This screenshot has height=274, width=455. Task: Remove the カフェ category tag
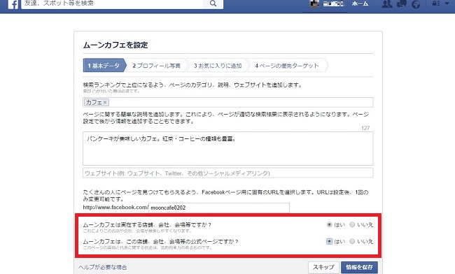pos(105,102)
